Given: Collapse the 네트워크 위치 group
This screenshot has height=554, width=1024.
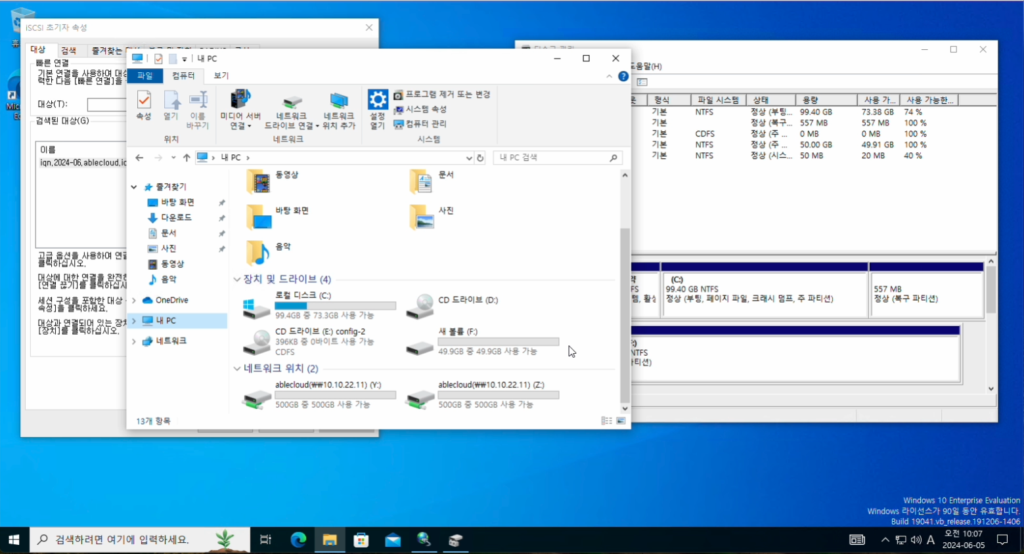Looking at the screenshot, I should (x=237, y=369).
